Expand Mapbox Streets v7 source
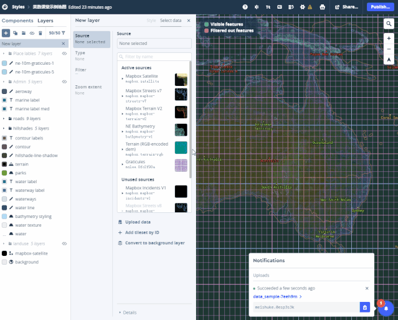Screen dimensions: 398x320 [123, 96]
